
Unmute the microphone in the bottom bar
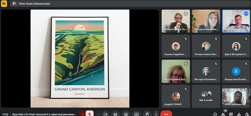(x=90, y=114)
